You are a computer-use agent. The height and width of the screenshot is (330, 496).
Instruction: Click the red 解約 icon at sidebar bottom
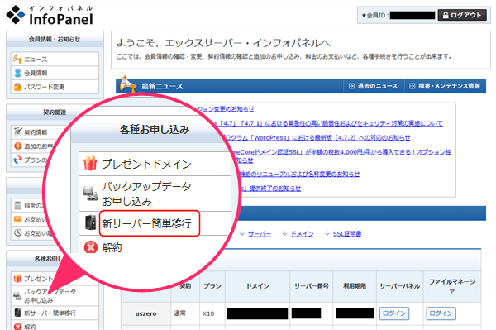tap(17, 326)
